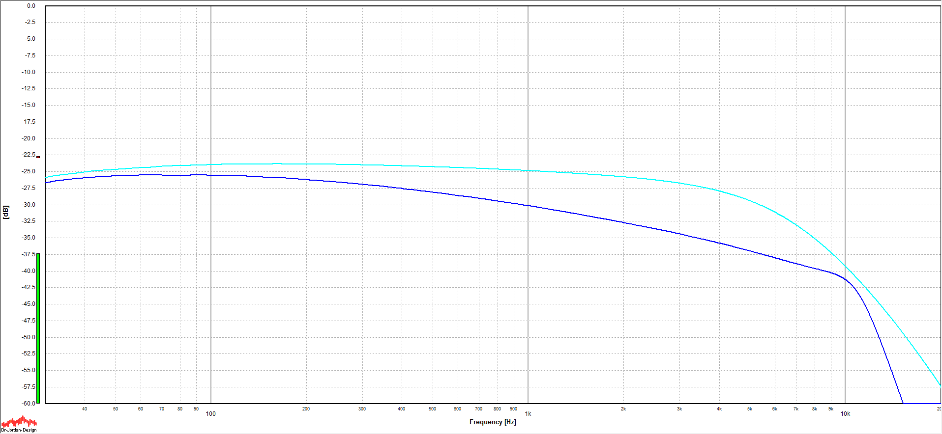Screen dimensions: 942x434
Task: Click the dark blue curve at 10k line
Action: click(x=845, y=278)
